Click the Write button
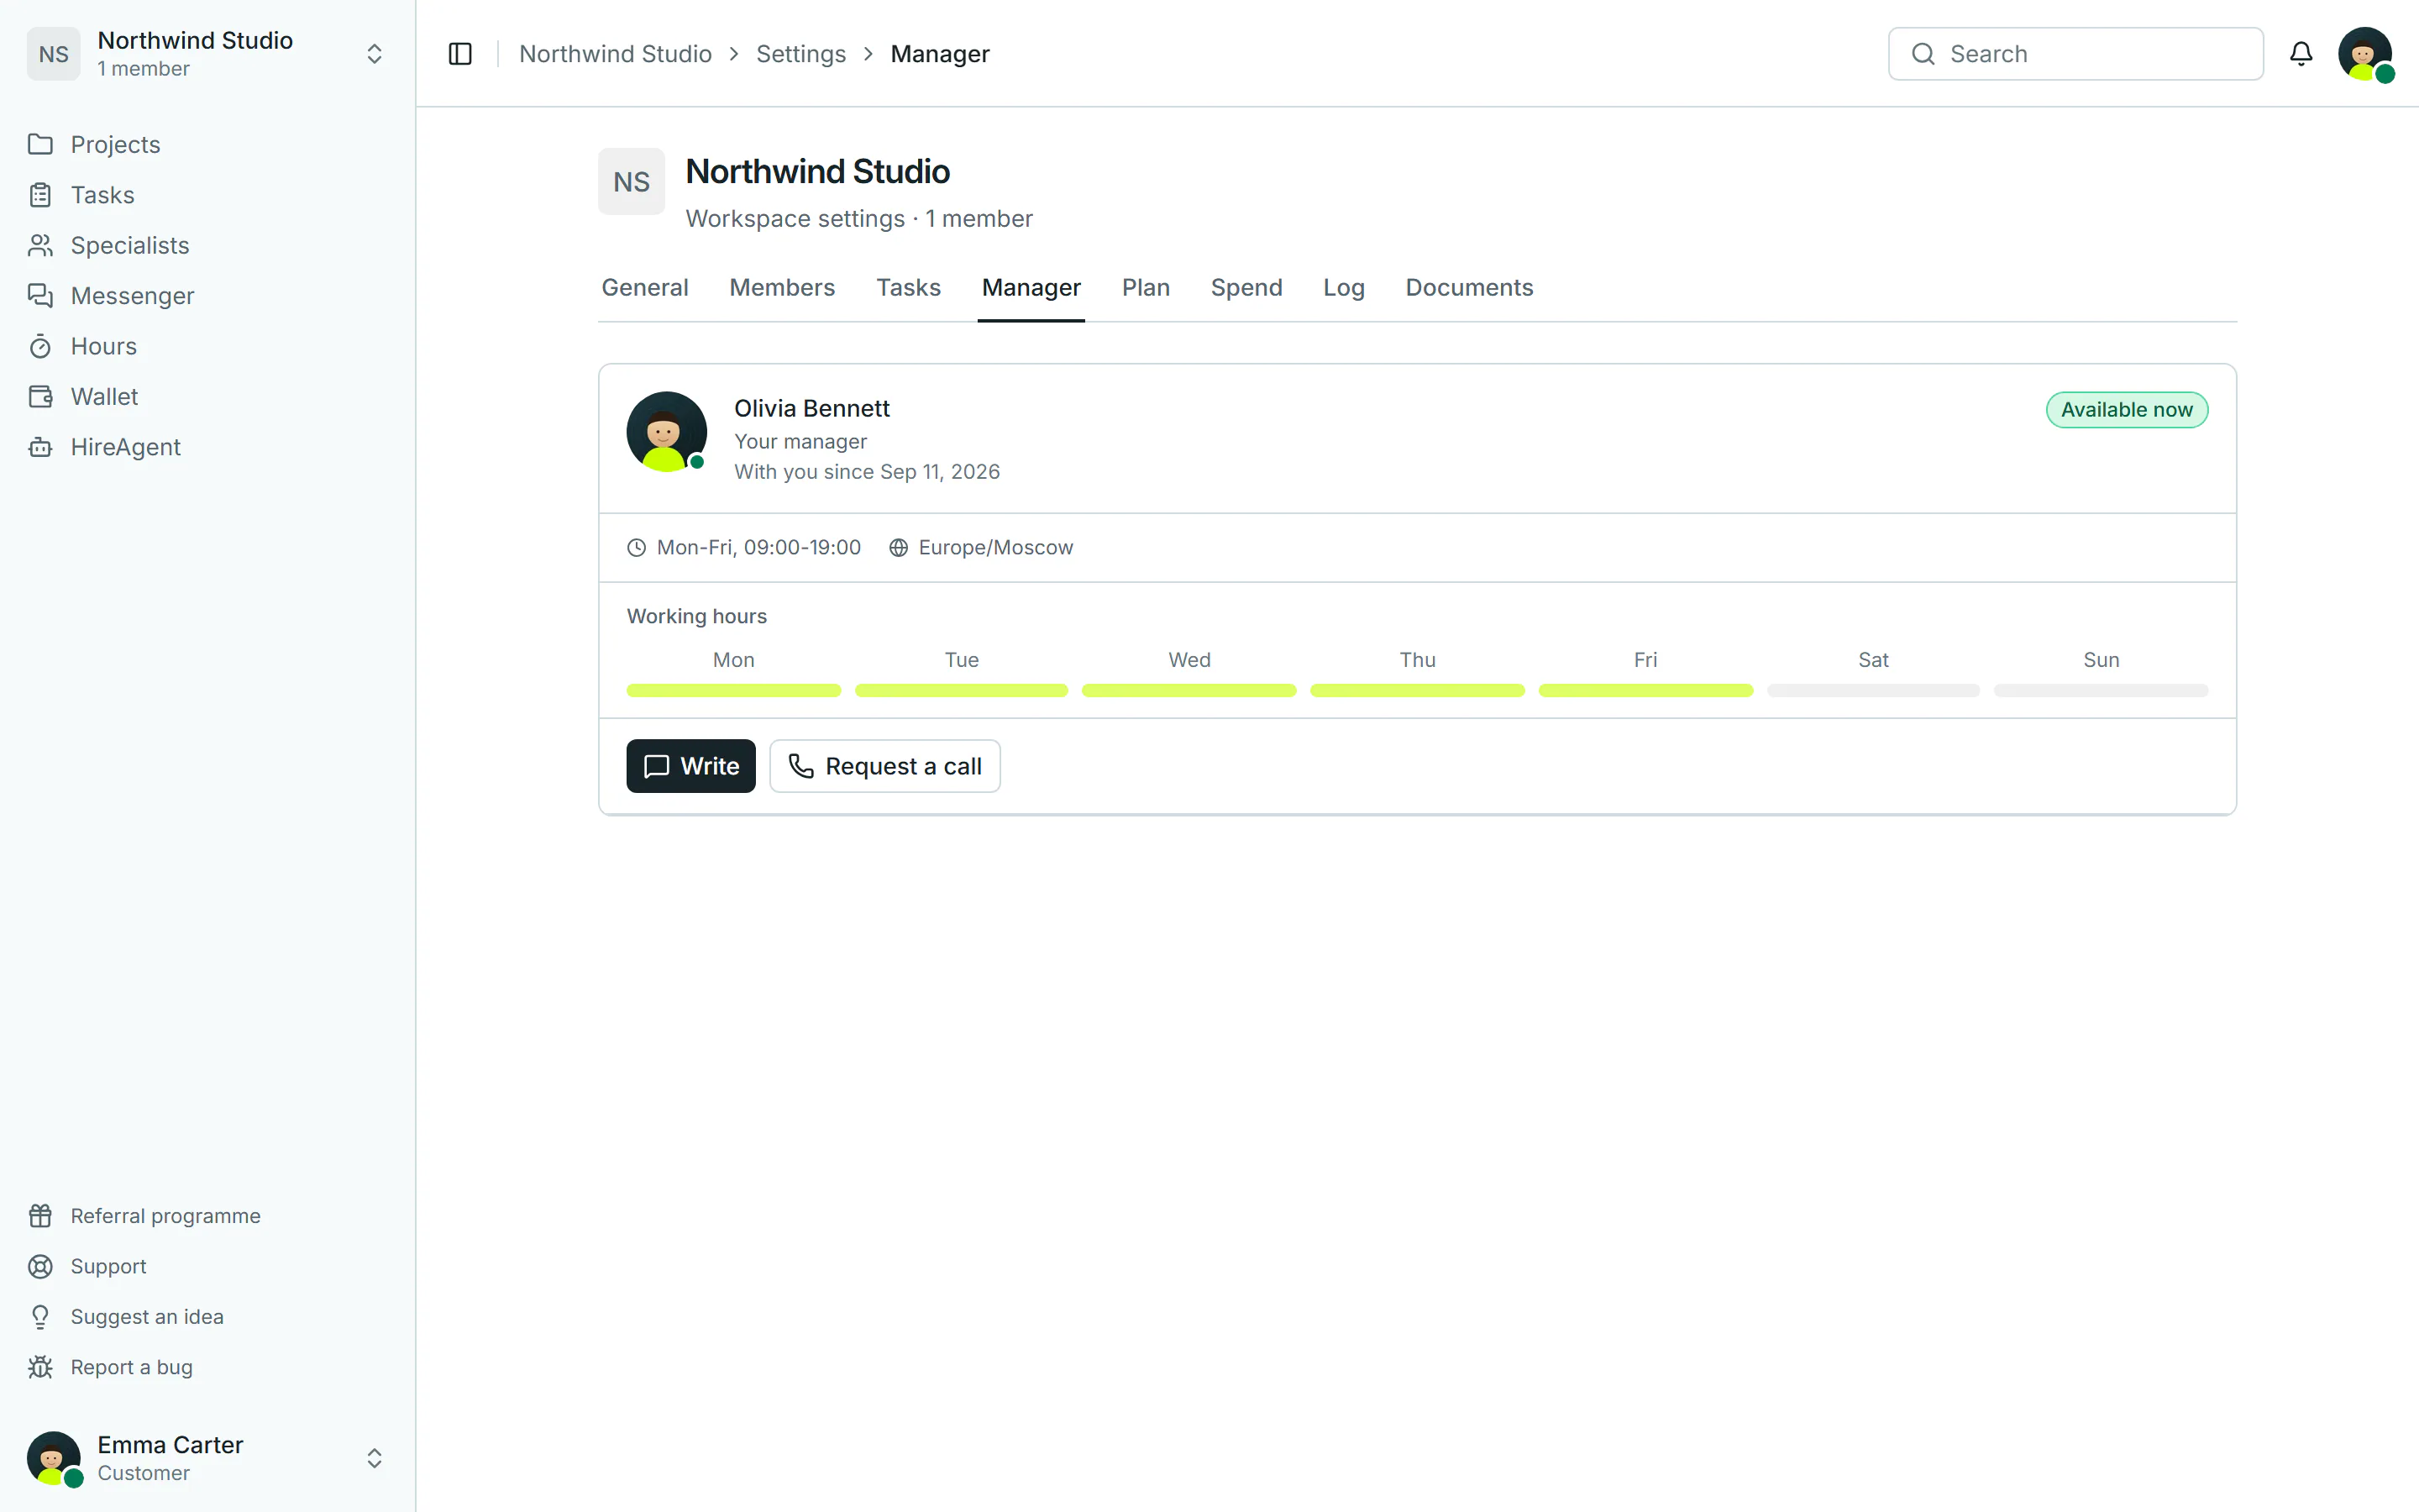The height and width of the screenshot is (1512, 2419). pyautogui.click(x=690, y=766)
